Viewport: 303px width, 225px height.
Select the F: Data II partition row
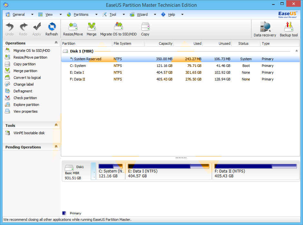[181, 79]
